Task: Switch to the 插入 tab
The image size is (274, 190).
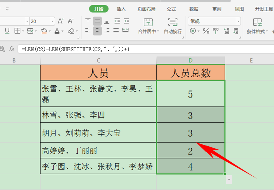Action: tap(121, 9)
